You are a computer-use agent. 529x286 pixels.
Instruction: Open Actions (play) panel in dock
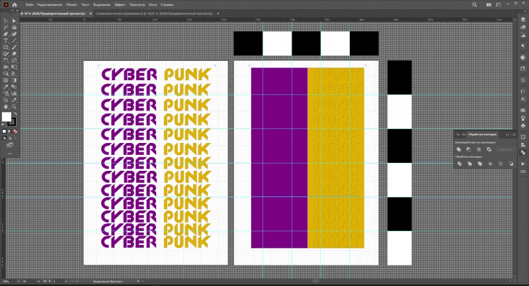coord(523,164)
